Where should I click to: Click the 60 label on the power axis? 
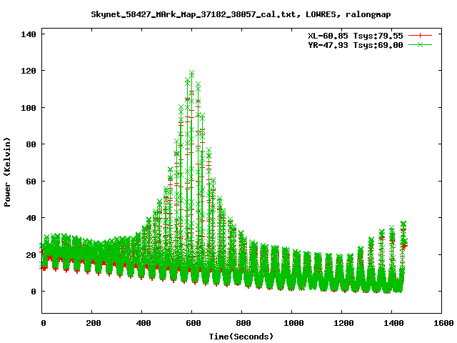coord(31,182)
